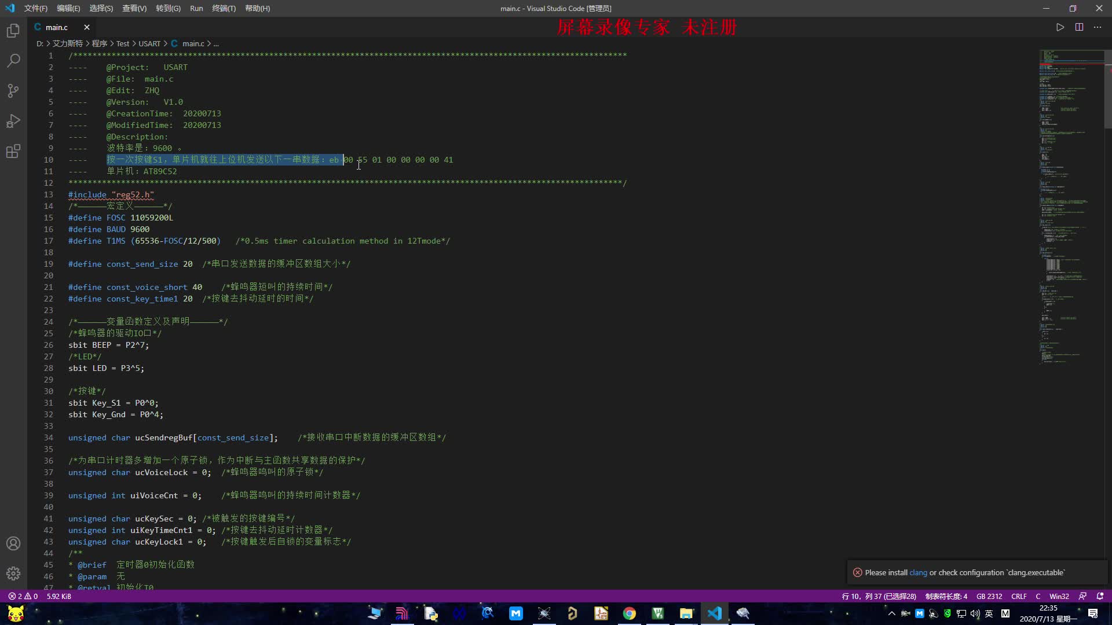Click the Run code play icon
Image resolution: width=1112 pixels, height=625 pixels.
point(1060,27)
